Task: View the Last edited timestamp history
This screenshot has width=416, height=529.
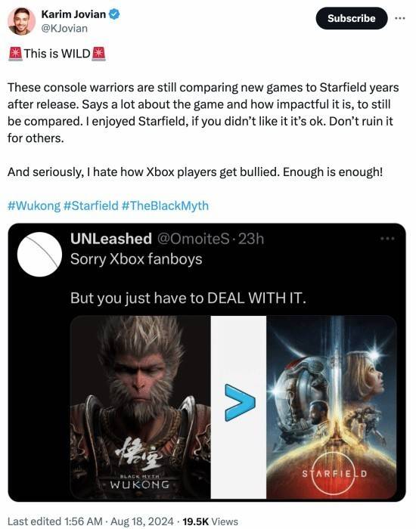Action: [91, 521]
